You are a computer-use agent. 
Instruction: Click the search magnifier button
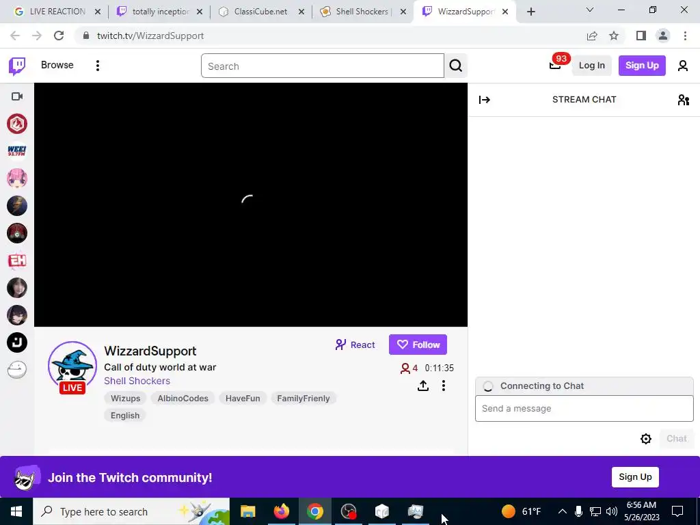coord(456,66)
